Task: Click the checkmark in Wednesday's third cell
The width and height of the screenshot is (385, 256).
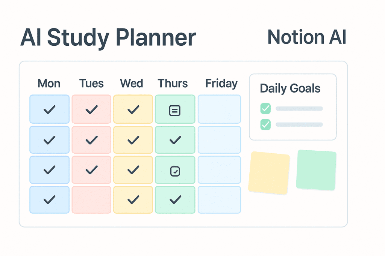Action: (x=133, y=170)
